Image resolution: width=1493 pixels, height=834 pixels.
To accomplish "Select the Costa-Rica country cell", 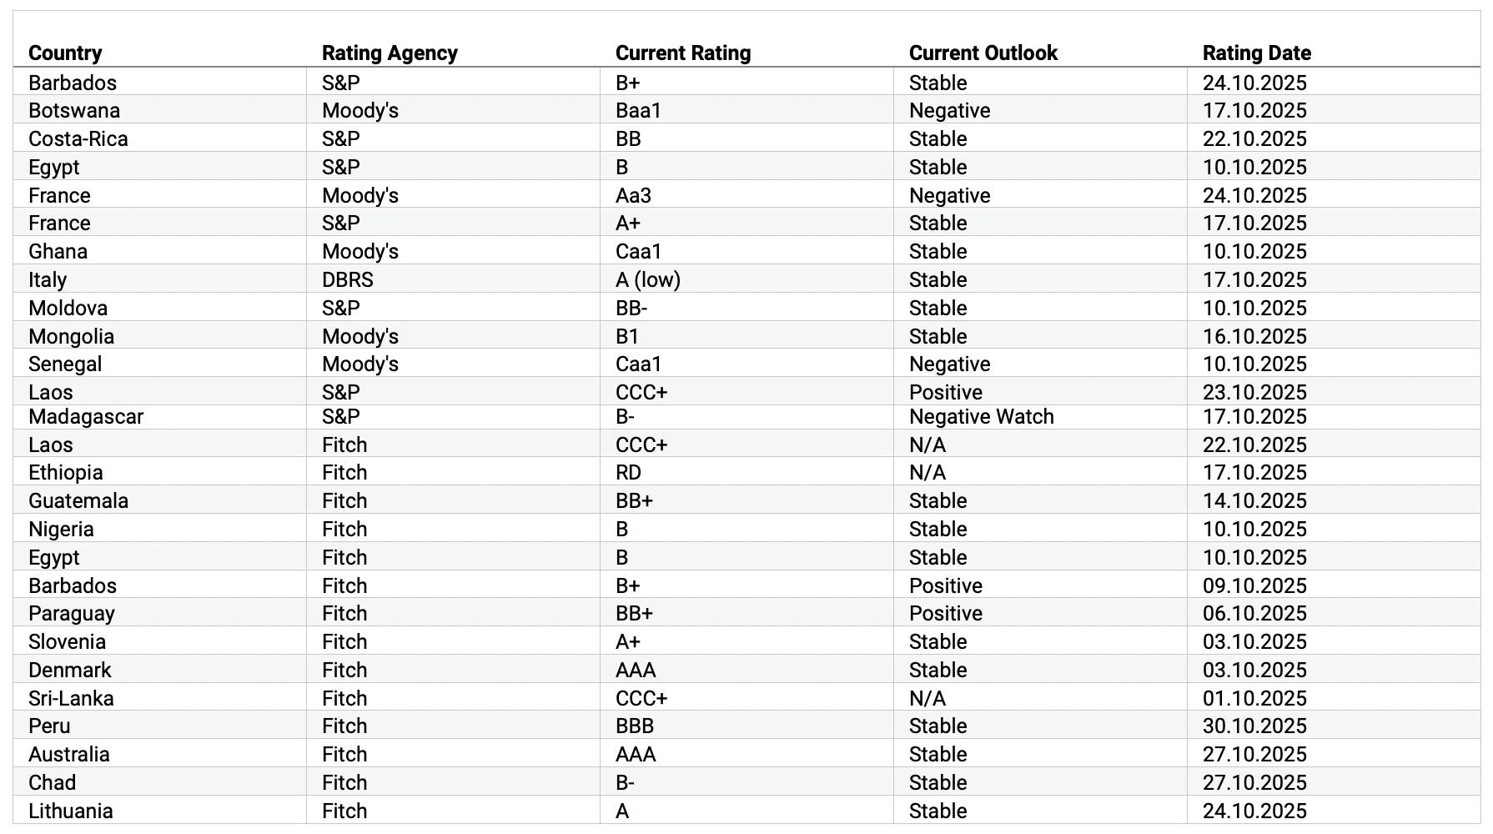I will [x=78, y=139].
